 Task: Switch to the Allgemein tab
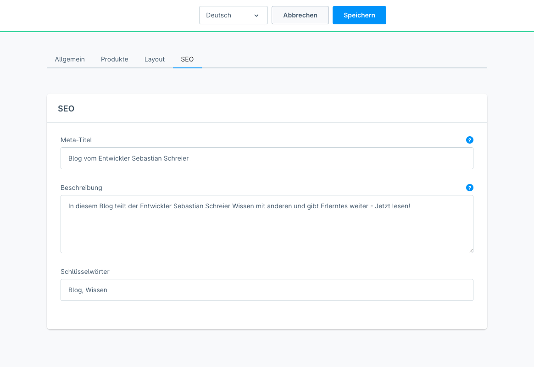click(70, 59)
